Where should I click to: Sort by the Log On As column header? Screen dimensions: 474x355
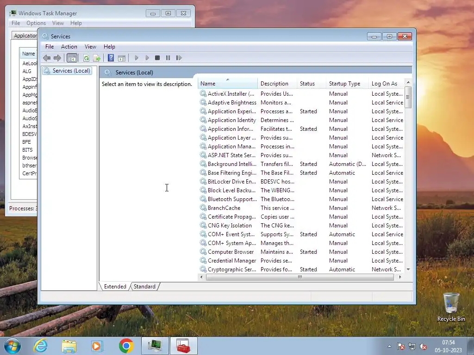(x=387, y=84)
